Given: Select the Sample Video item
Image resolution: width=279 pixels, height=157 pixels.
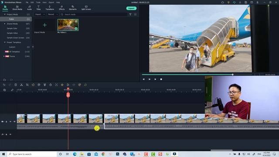Looking at the screenshot, I should point(12,33).
